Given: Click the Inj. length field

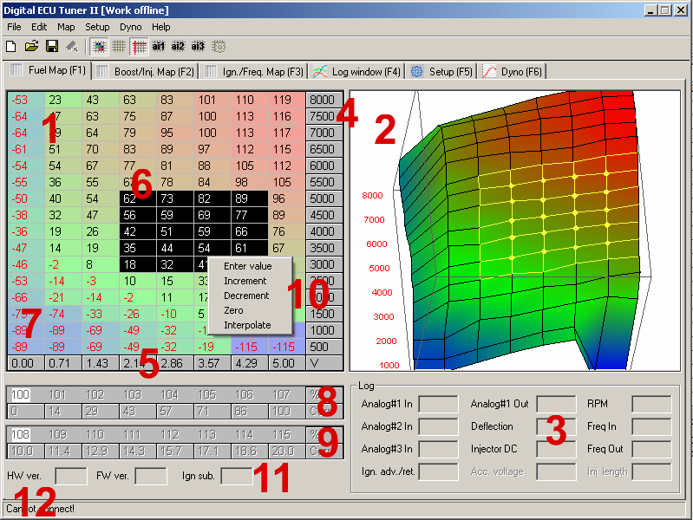Looking at the screenshot, I should pos(652,471).
